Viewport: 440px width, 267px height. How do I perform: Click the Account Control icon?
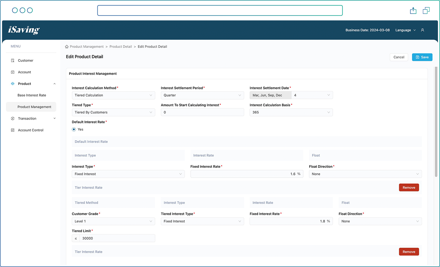click(x=13, y=130)
